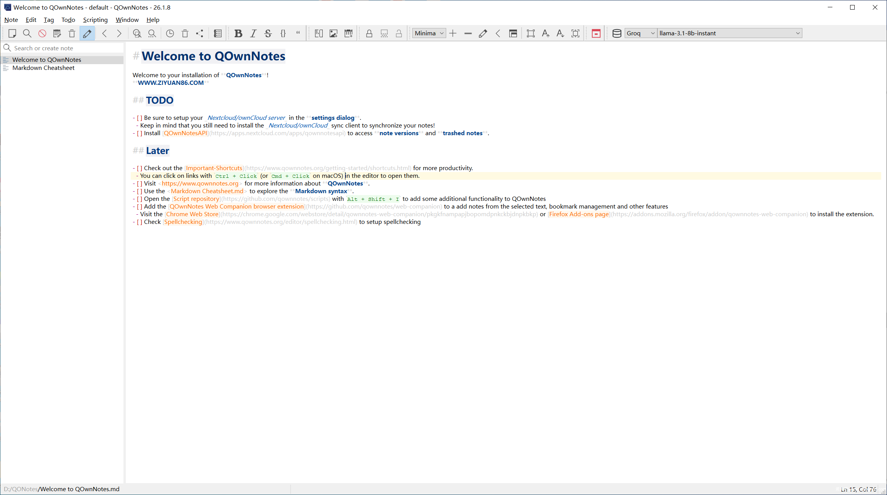Click the increase font size icon
Image resolution: width=887 pixels, height=495 pixels.
[x=545, y=33]
